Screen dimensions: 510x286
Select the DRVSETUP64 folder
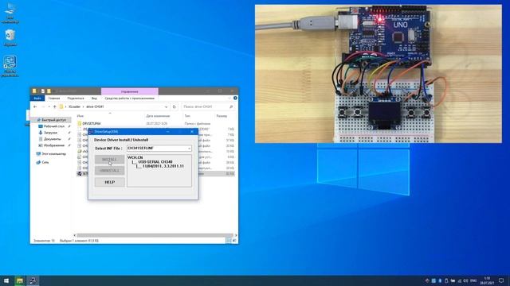92,124
